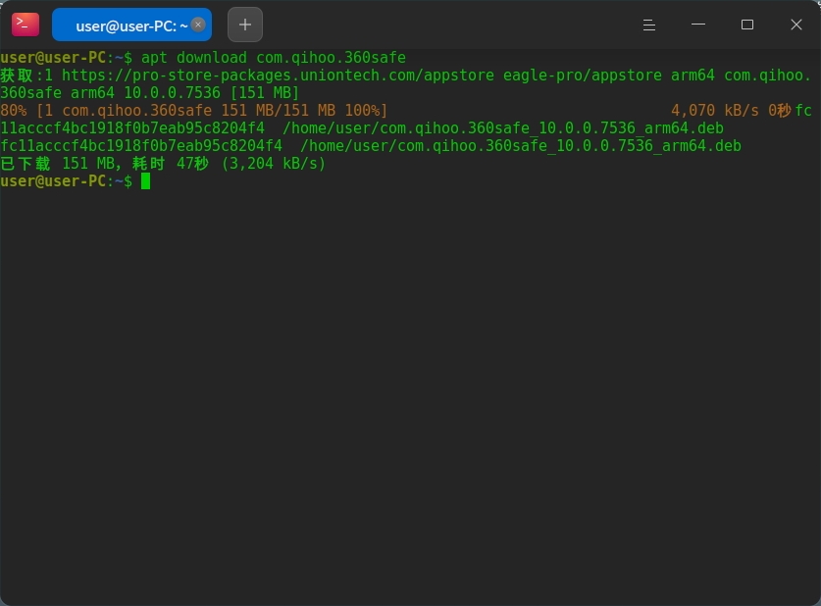
Task: Click the '已下载 151 MB' summary line
Action: pyautogui.click(x=163, y=164)
